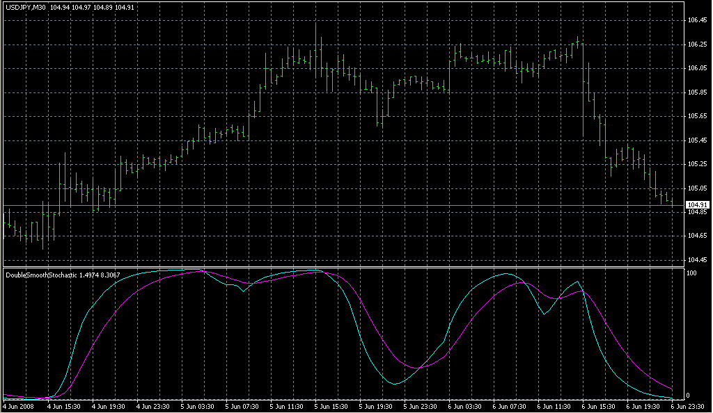Click the OHLC values beside the chart title

pos(92,8)
